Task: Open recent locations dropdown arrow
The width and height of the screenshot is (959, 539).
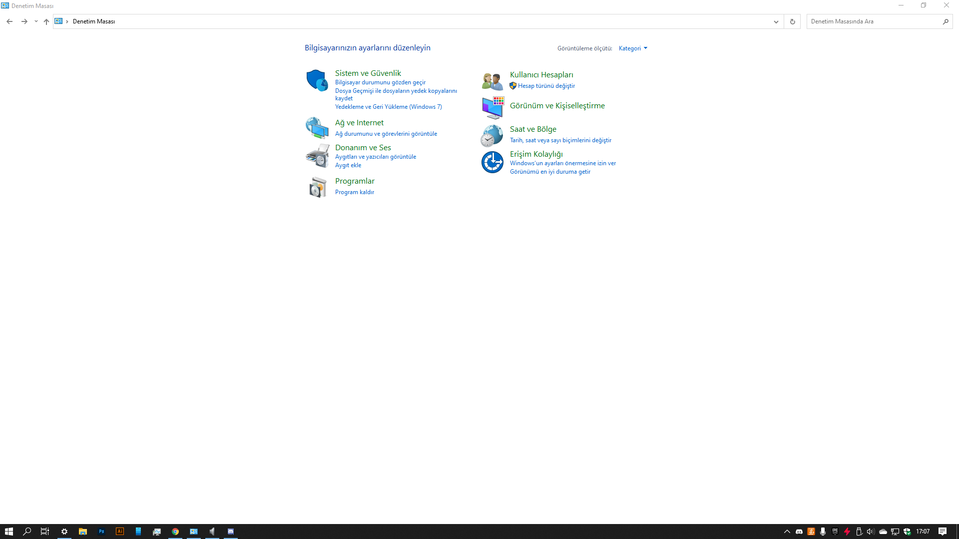Action: (x=36, y=21)
